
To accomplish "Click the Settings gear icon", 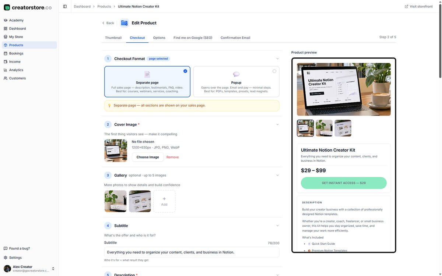I will click(x=6, y=258).
